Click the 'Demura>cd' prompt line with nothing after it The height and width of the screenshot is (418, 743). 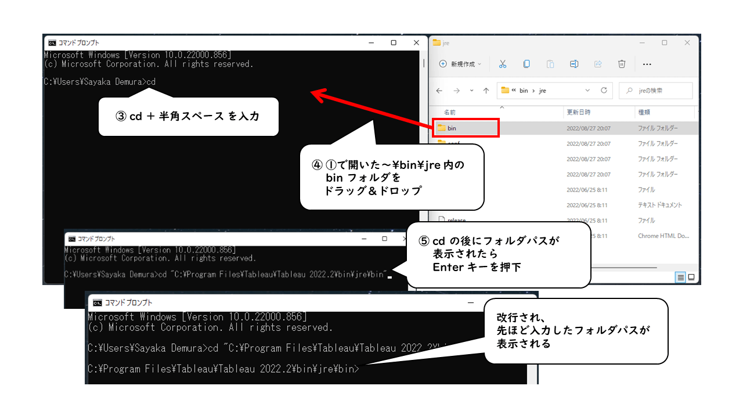click(100, 82)
